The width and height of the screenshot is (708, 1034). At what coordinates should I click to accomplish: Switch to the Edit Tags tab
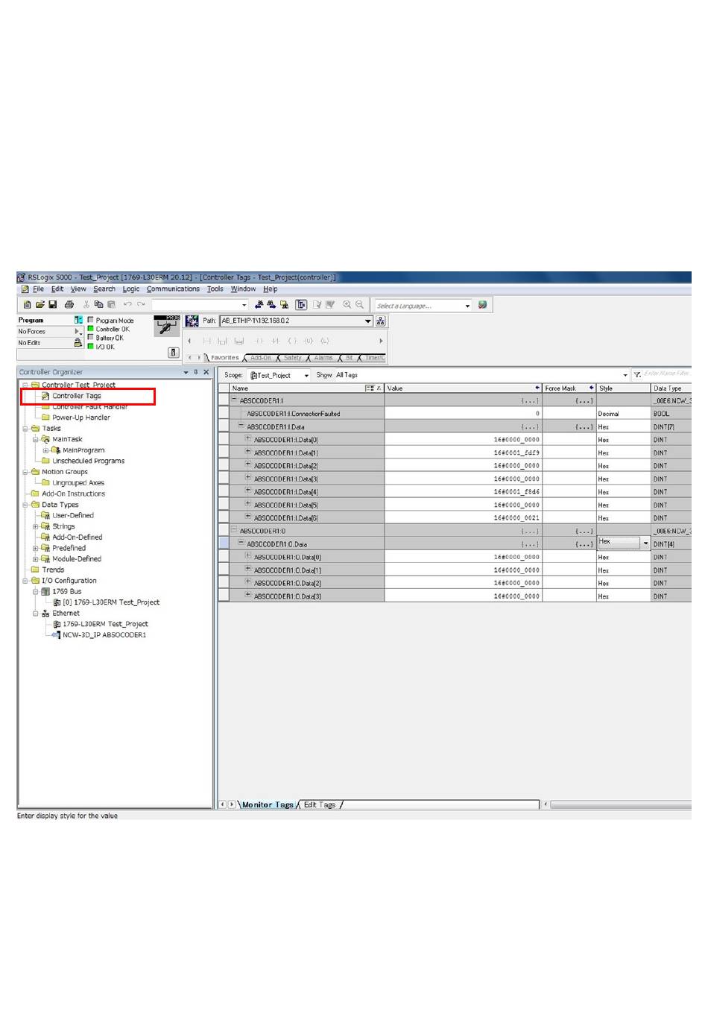pyautogui.click(x=320, y=805)
